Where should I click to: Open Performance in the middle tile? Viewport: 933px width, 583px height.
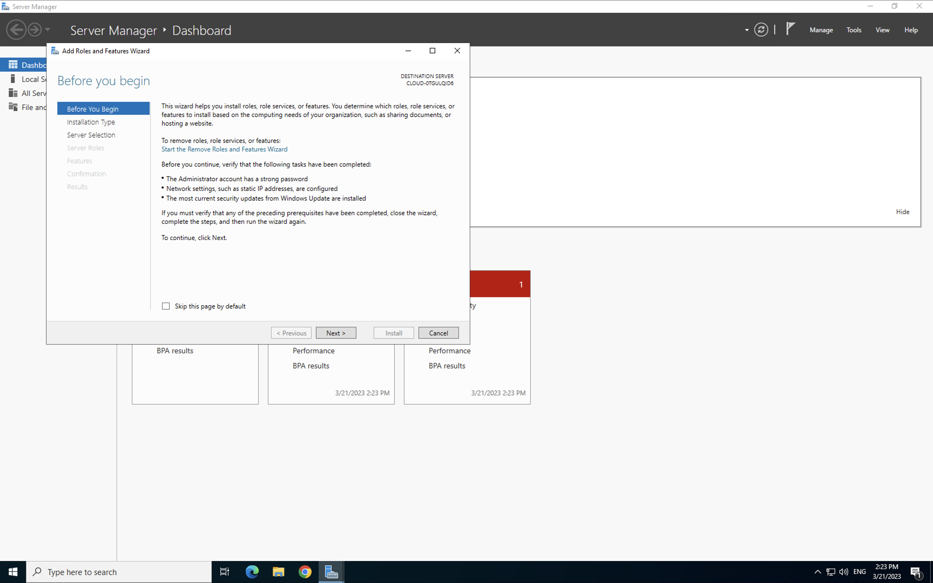(313, 351)
